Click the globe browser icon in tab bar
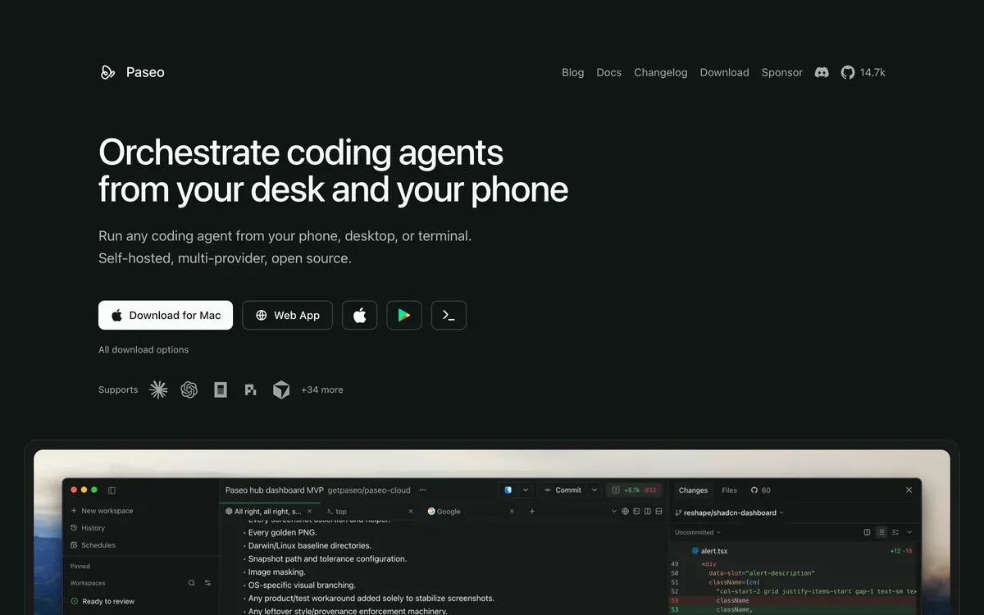This screenshot has width=984, height=615. click(625, 511)
